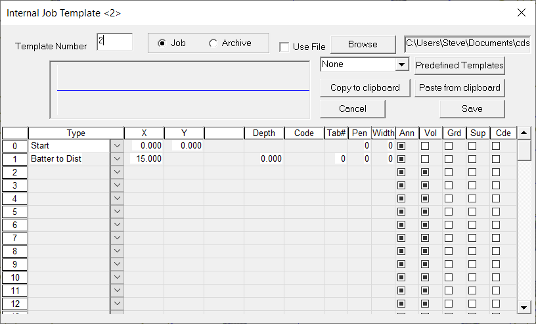Save the job template
The width and height of the screenshot is (536, 324).
(x=472, y=108)
